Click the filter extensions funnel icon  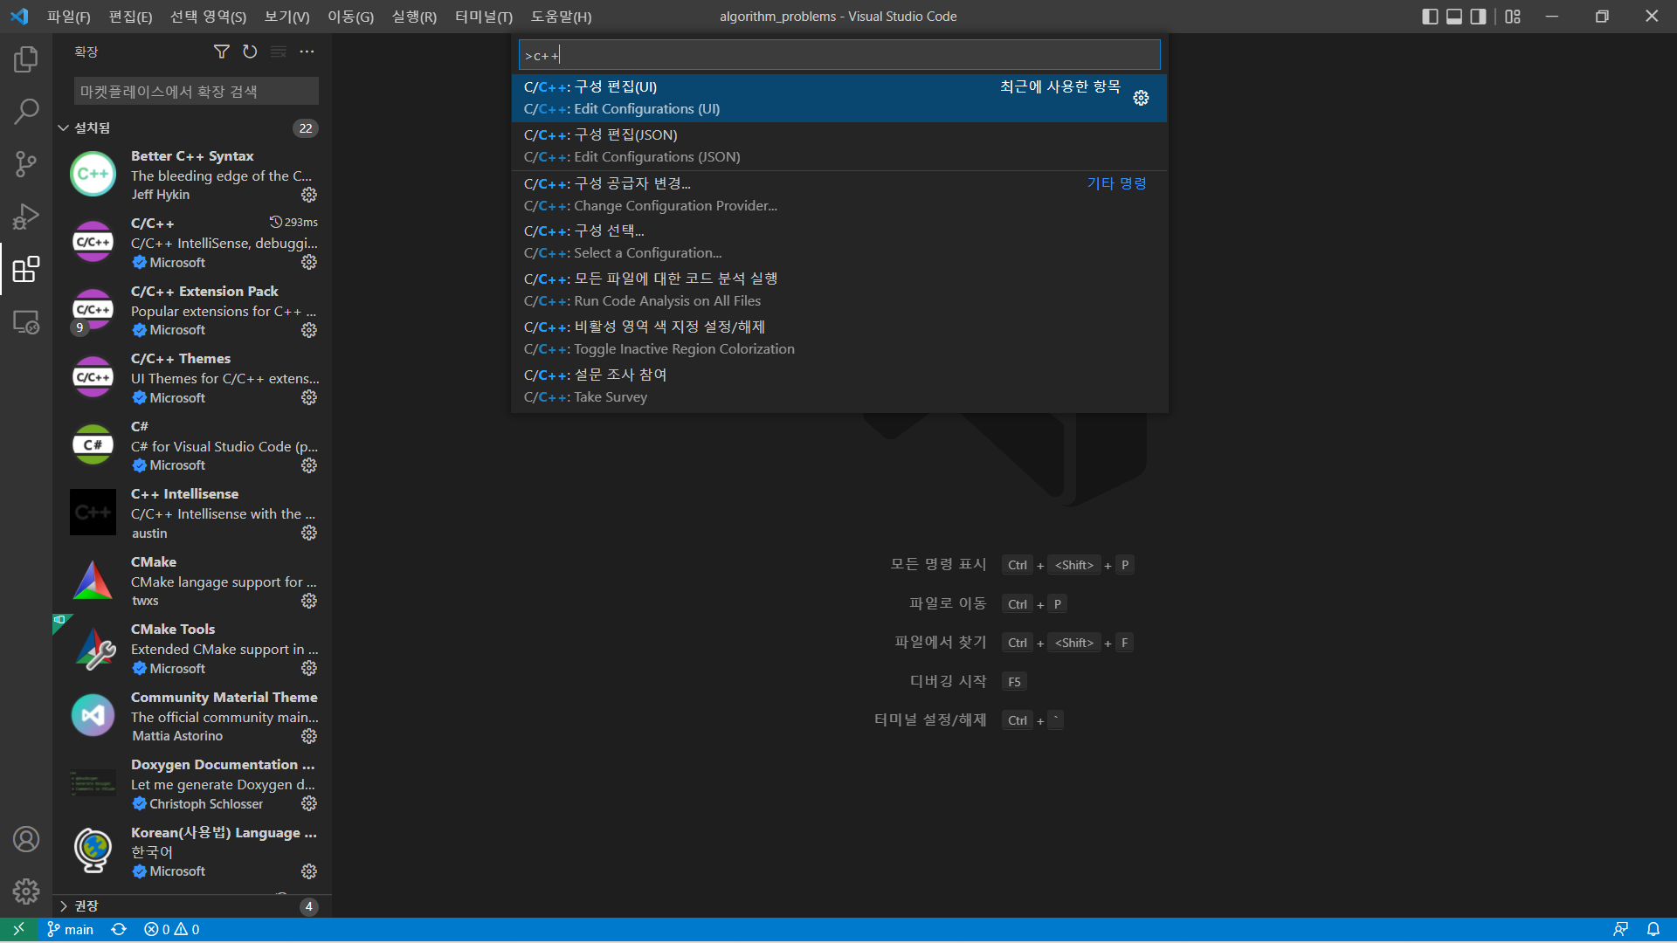(x=222, y=52)
